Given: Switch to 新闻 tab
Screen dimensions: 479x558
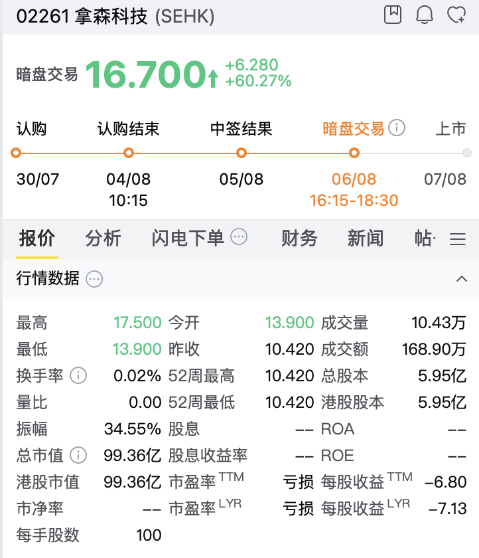Looking at the screenshot, I should [x=366, y=238].
